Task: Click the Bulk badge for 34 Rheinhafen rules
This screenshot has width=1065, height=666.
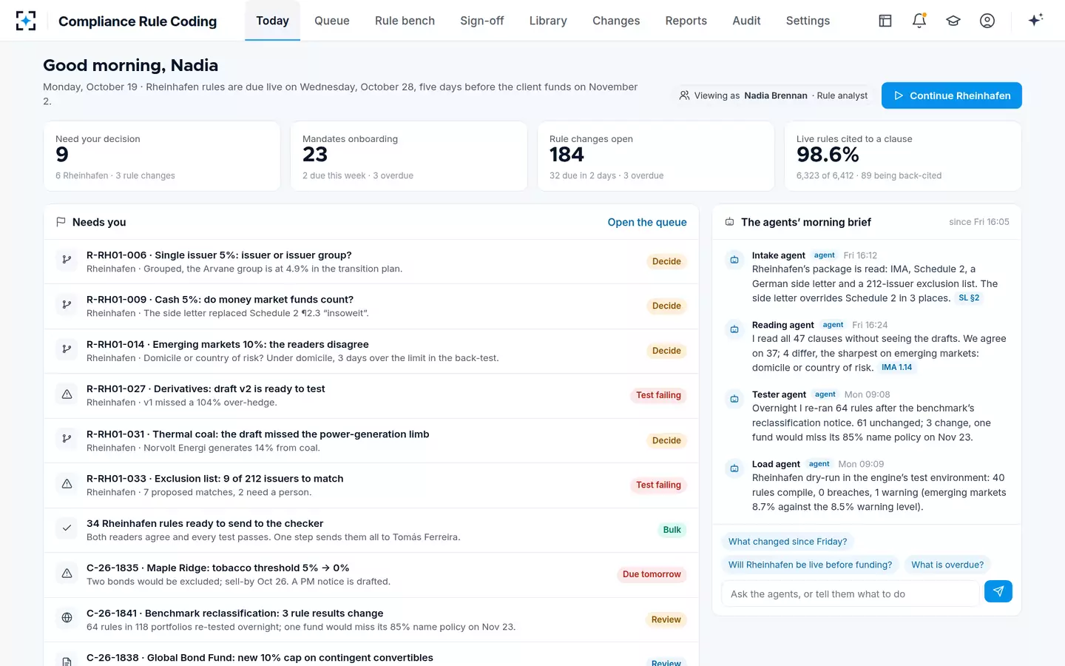Action: (672, 530)
